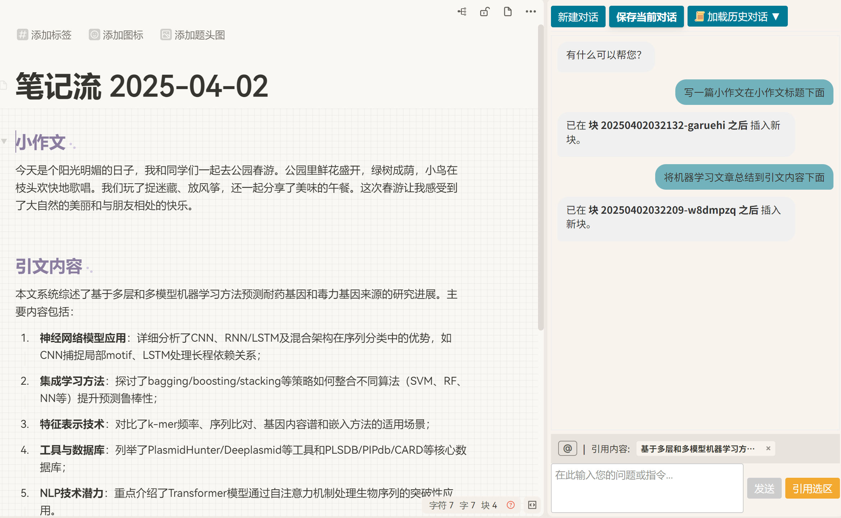Click the code view icon in status bar
The image size is (841, 518).
click(x=532, y=505)
